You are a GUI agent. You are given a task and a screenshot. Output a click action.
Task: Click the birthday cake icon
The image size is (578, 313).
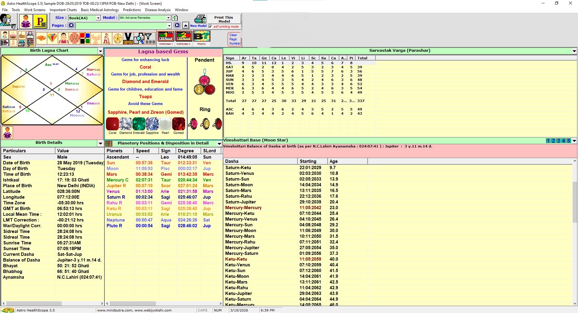pyautogui.click(x=13, y=35)
